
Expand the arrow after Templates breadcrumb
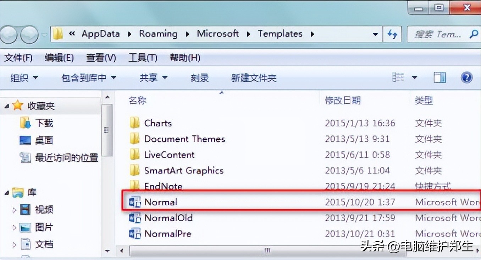pyautogui.click(x=312, y=34)
